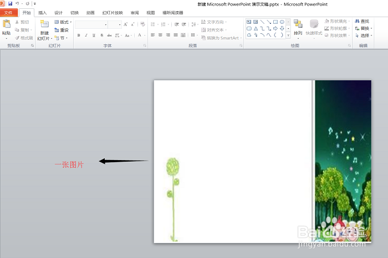Switch to the 福昕阅读器 tab

click(x=173, y=13)
